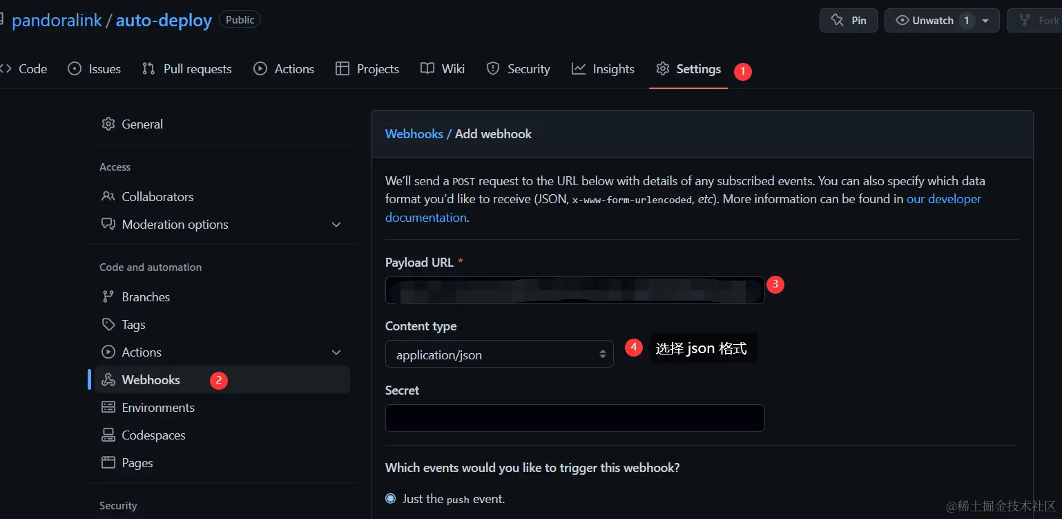
Task: Open the our developer documentation link
Action: (x=943, y=199)
